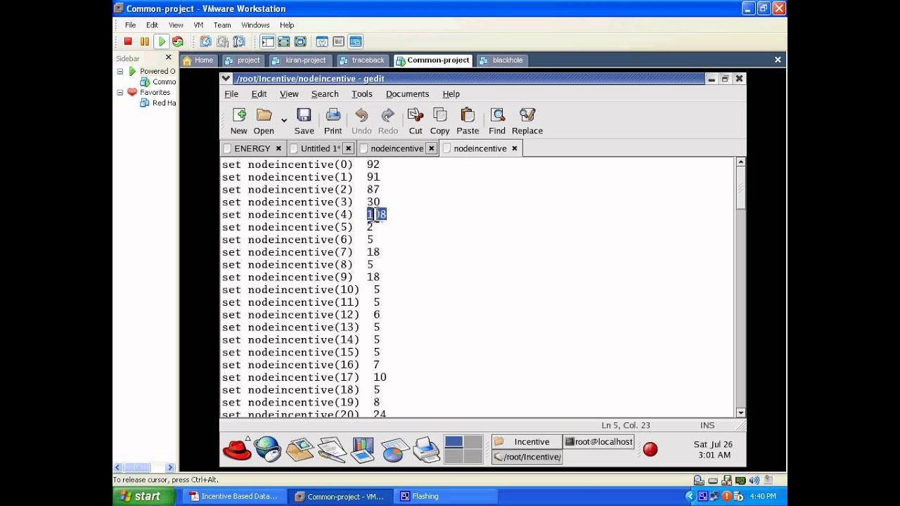Click the gedit Open file icon
This screenshot has height=506, width=900.
264,115
